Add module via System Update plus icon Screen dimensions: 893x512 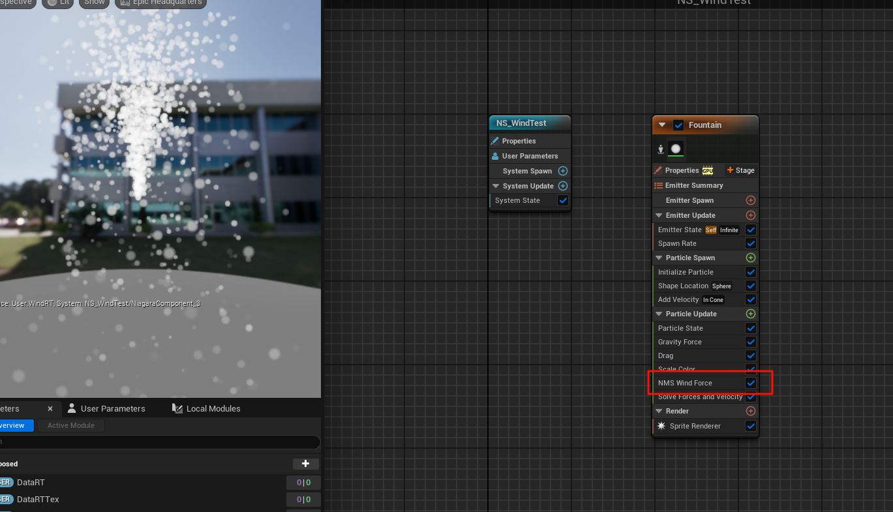click(x=563, y=186)
